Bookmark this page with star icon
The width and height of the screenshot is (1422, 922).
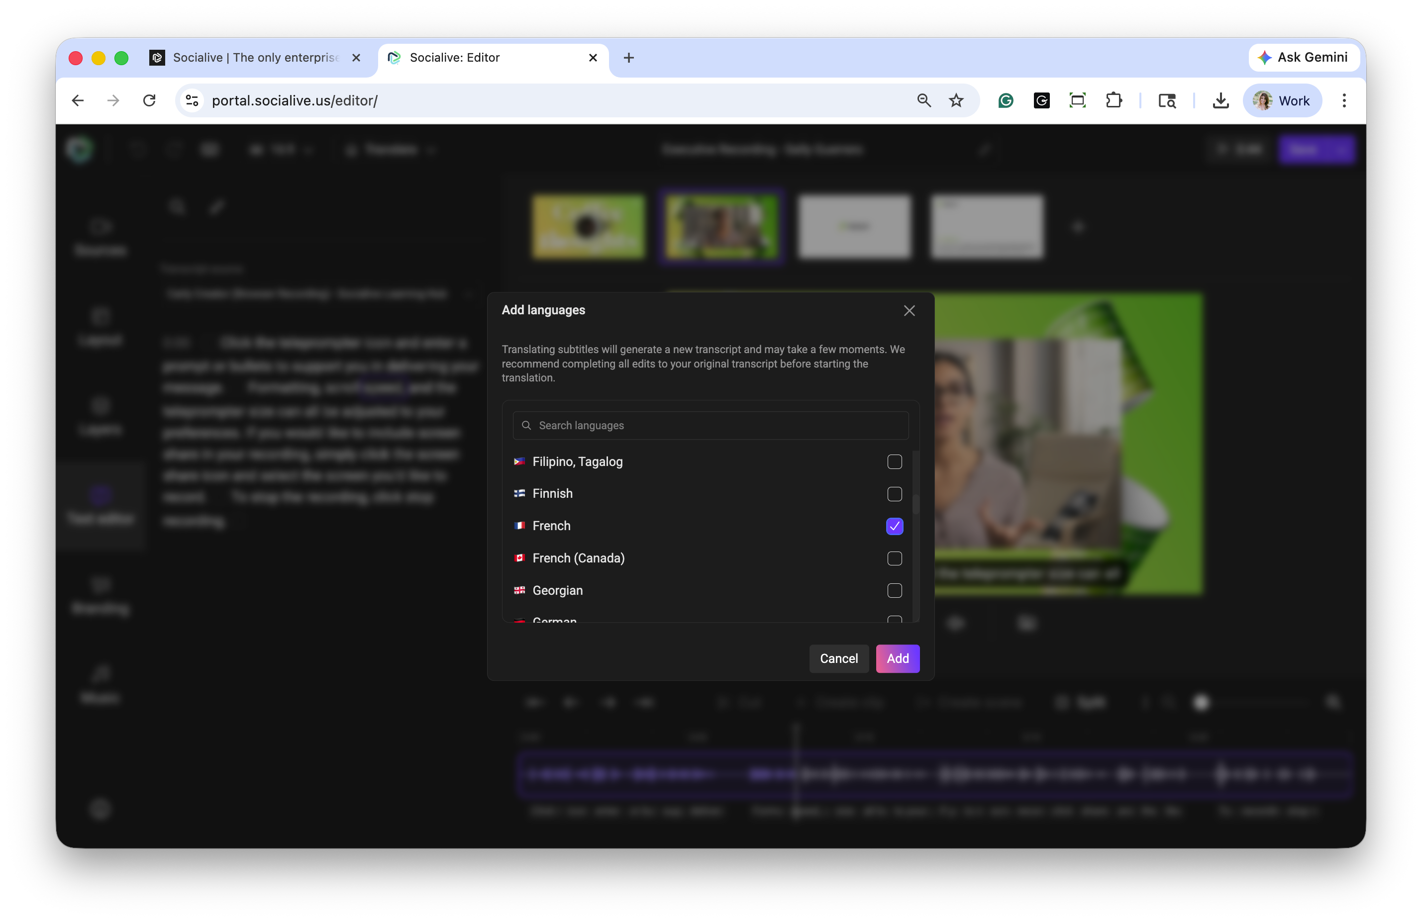pyautogui.click(x=956, y=100)
